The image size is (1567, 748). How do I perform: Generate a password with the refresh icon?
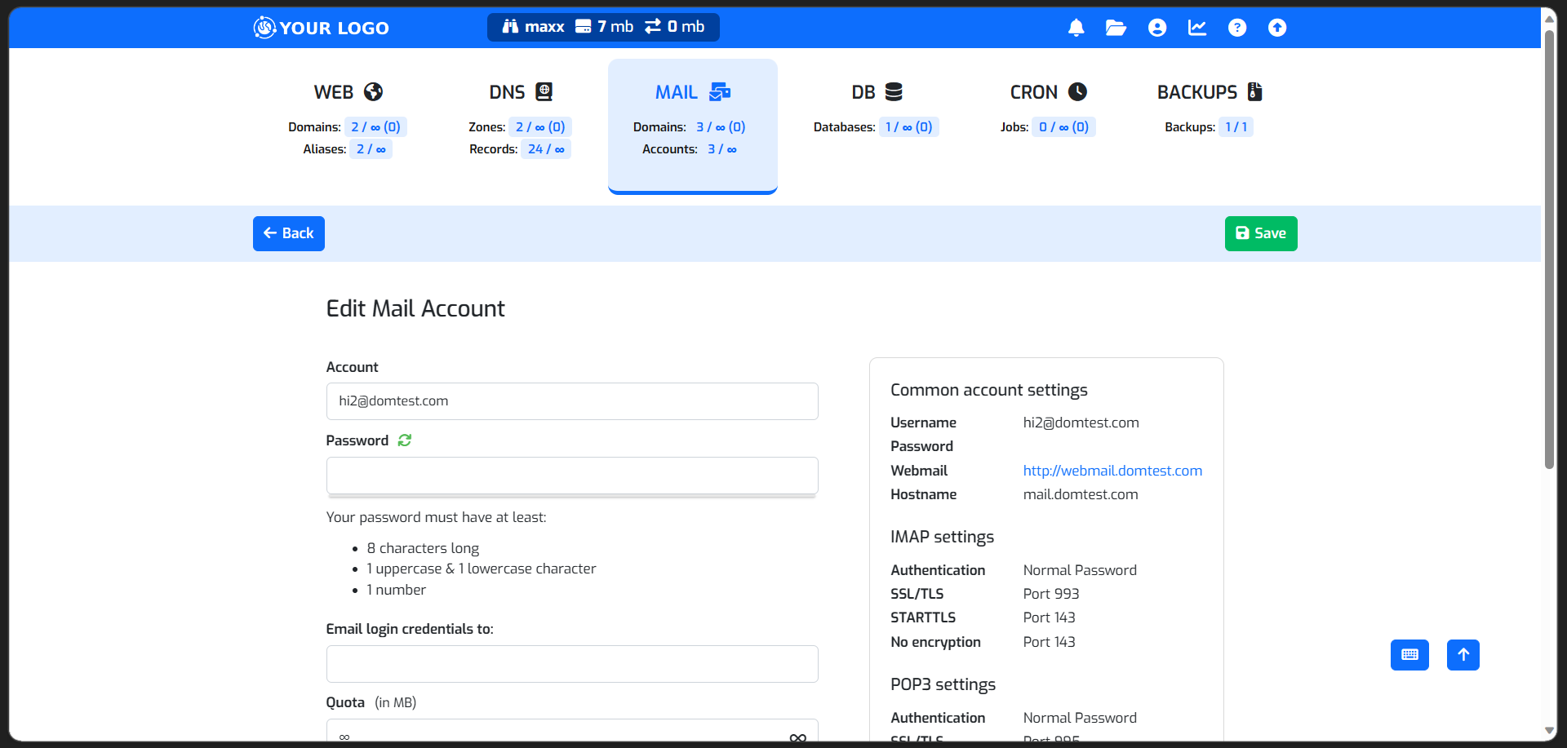point(405,440)
